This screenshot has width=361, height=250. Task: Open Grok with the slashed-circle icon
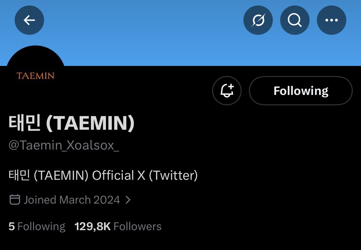[x=258, y=20]
